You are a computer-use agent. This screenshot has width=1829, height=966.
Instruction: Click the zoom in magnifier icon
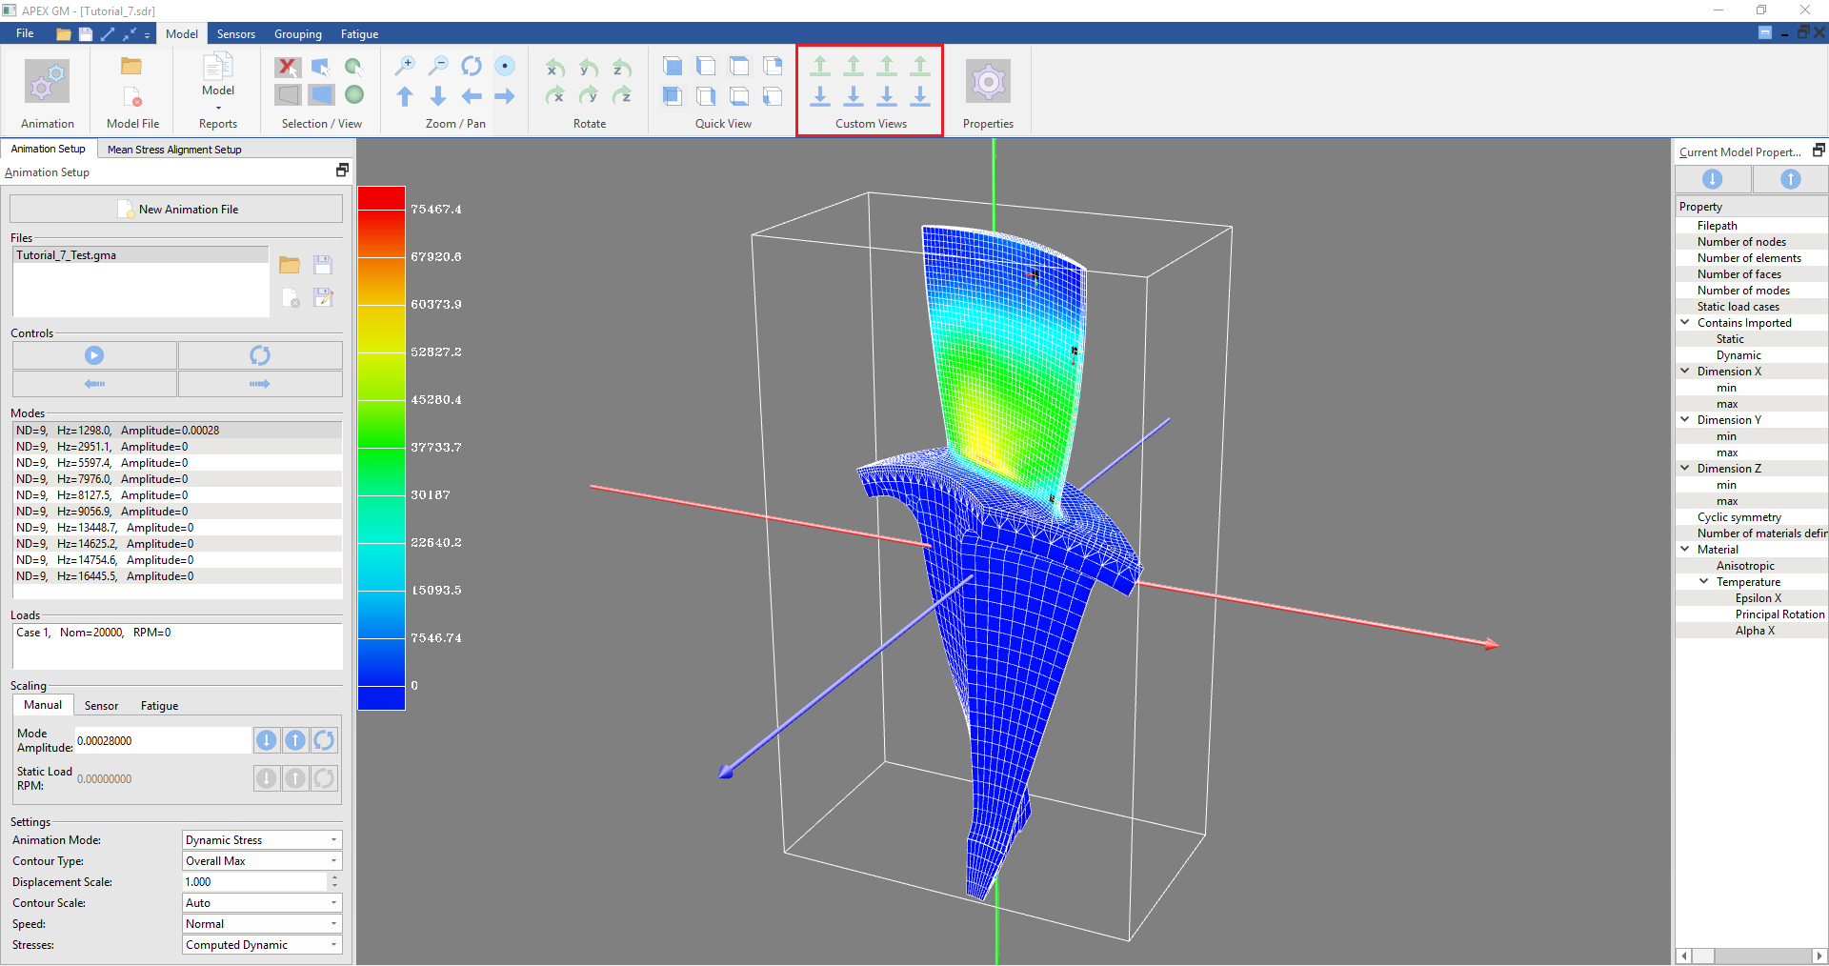(405, 66)
